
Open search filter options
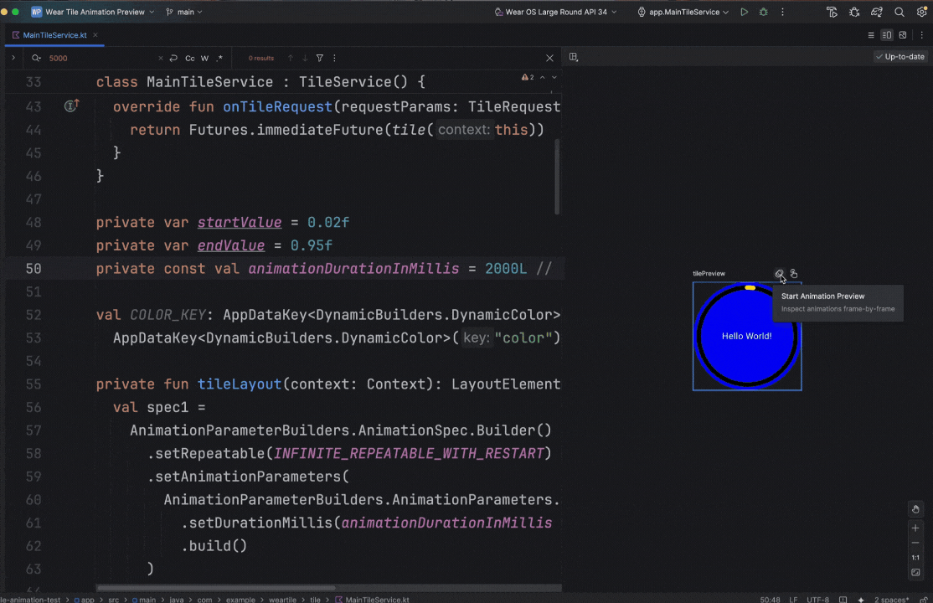tap(320, 59)
